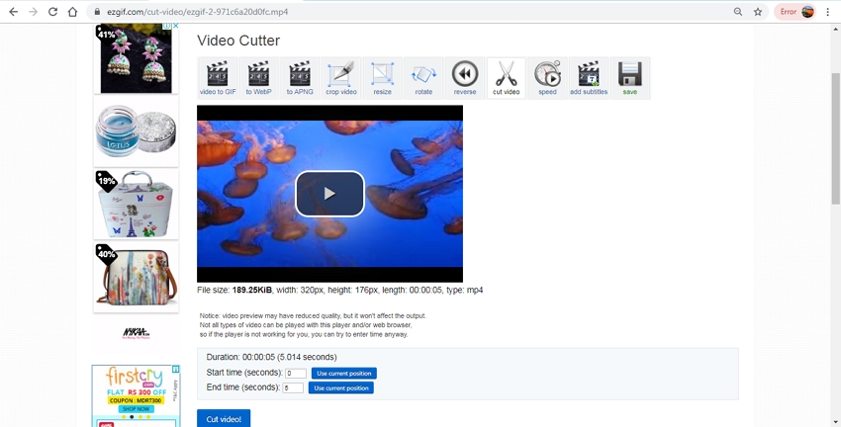
Task: Open the video speed tool
Action: coord(547,77)
